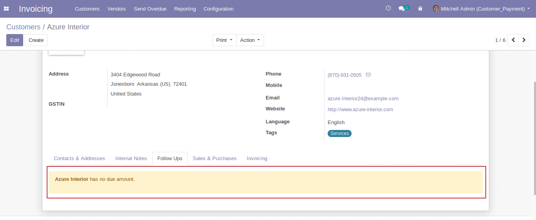The width and height of the screenshot is (536, 220).
Task: Expand the Action dropdown
Action: 250,40
